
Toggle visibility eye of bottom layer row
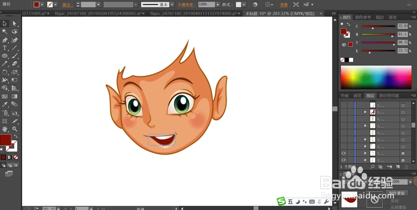coord(344,160)
